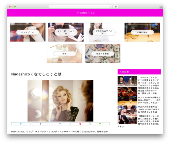Click the Hatena Bookmark B! share button

point(61,124)
